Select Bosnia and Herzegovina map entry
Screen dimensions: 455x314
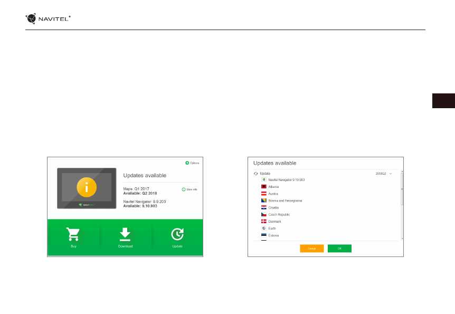(x=285, y=201)
